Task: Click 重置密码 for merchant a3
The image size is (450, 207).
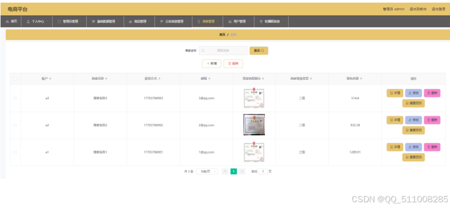Action: (x=413, y=103)
